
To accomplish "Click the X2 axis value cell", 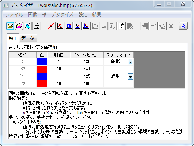I will click(59, 69).
